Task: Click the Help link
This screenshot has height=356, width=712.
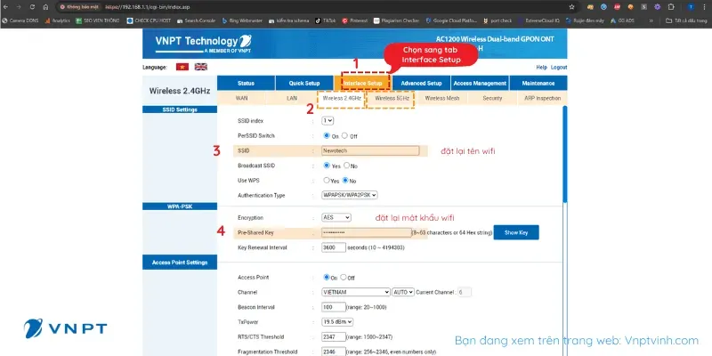Action: coord(541,68)
